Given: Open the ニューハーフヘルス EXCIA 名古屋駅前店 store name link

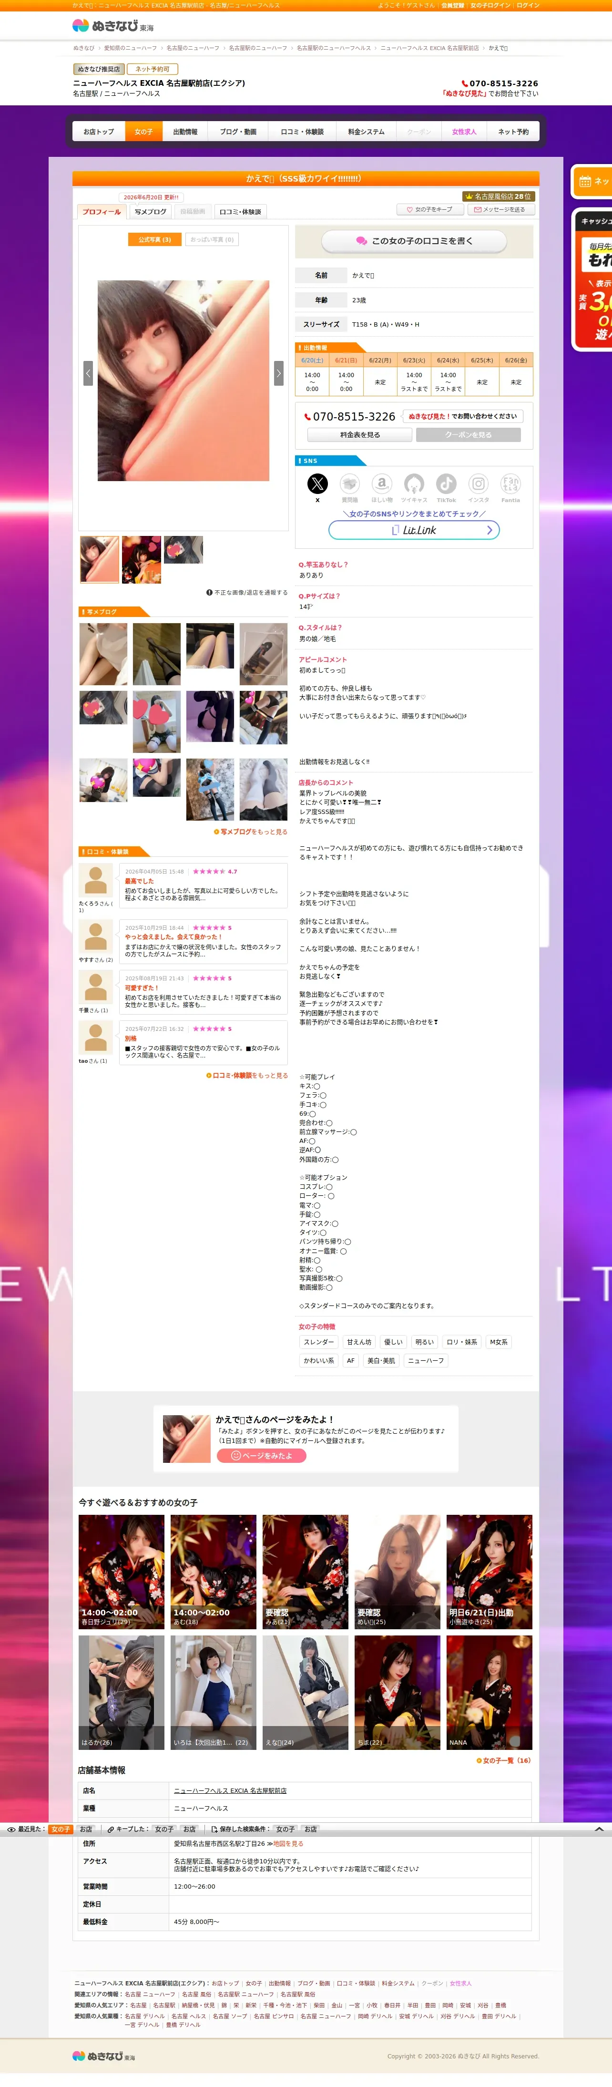Looking at the screenshot, I should pos(230,1790).
